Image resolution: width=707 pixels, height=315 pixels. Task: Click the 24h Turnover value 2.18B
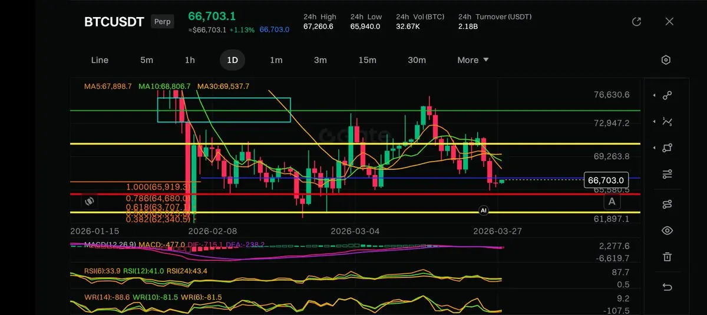point(468,26)
